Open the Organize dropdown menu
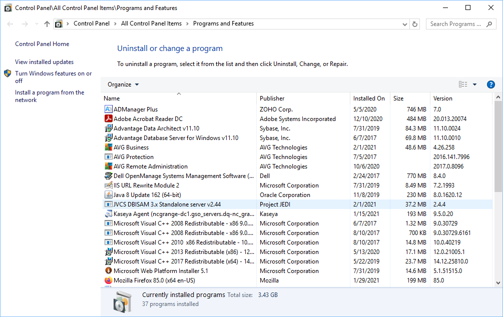Screen dimensions: 503x317 tap(123, 84)
